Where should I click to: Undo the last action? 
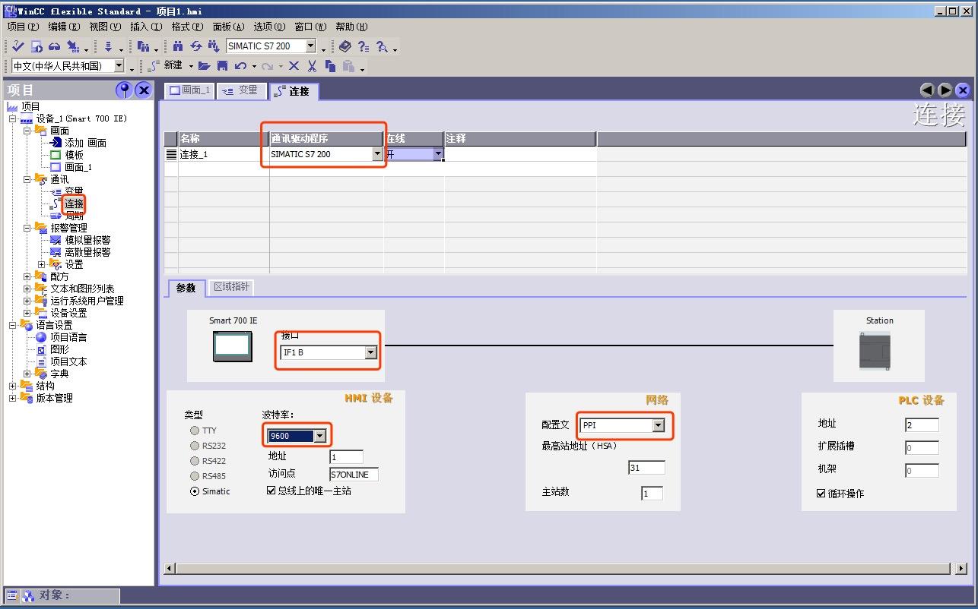240,66
